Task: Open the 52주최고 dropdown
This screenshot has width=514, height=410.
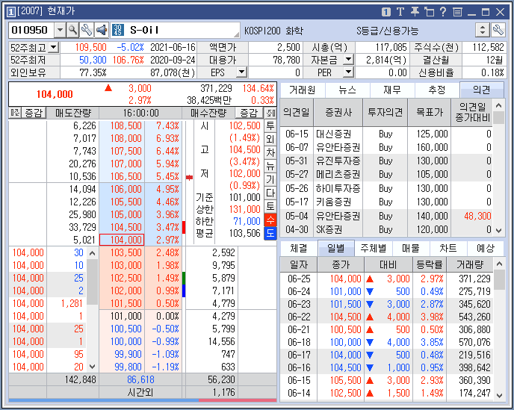Action: 54,48
